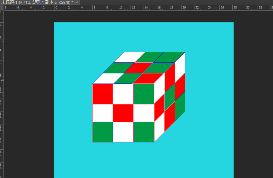Screen dimensions: 273x178
Task: Click white back-left tile on cube top face
Action: [129, 57]
